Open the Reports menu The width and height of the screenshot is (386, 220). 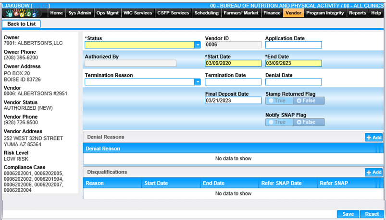(x=358, y=13)
